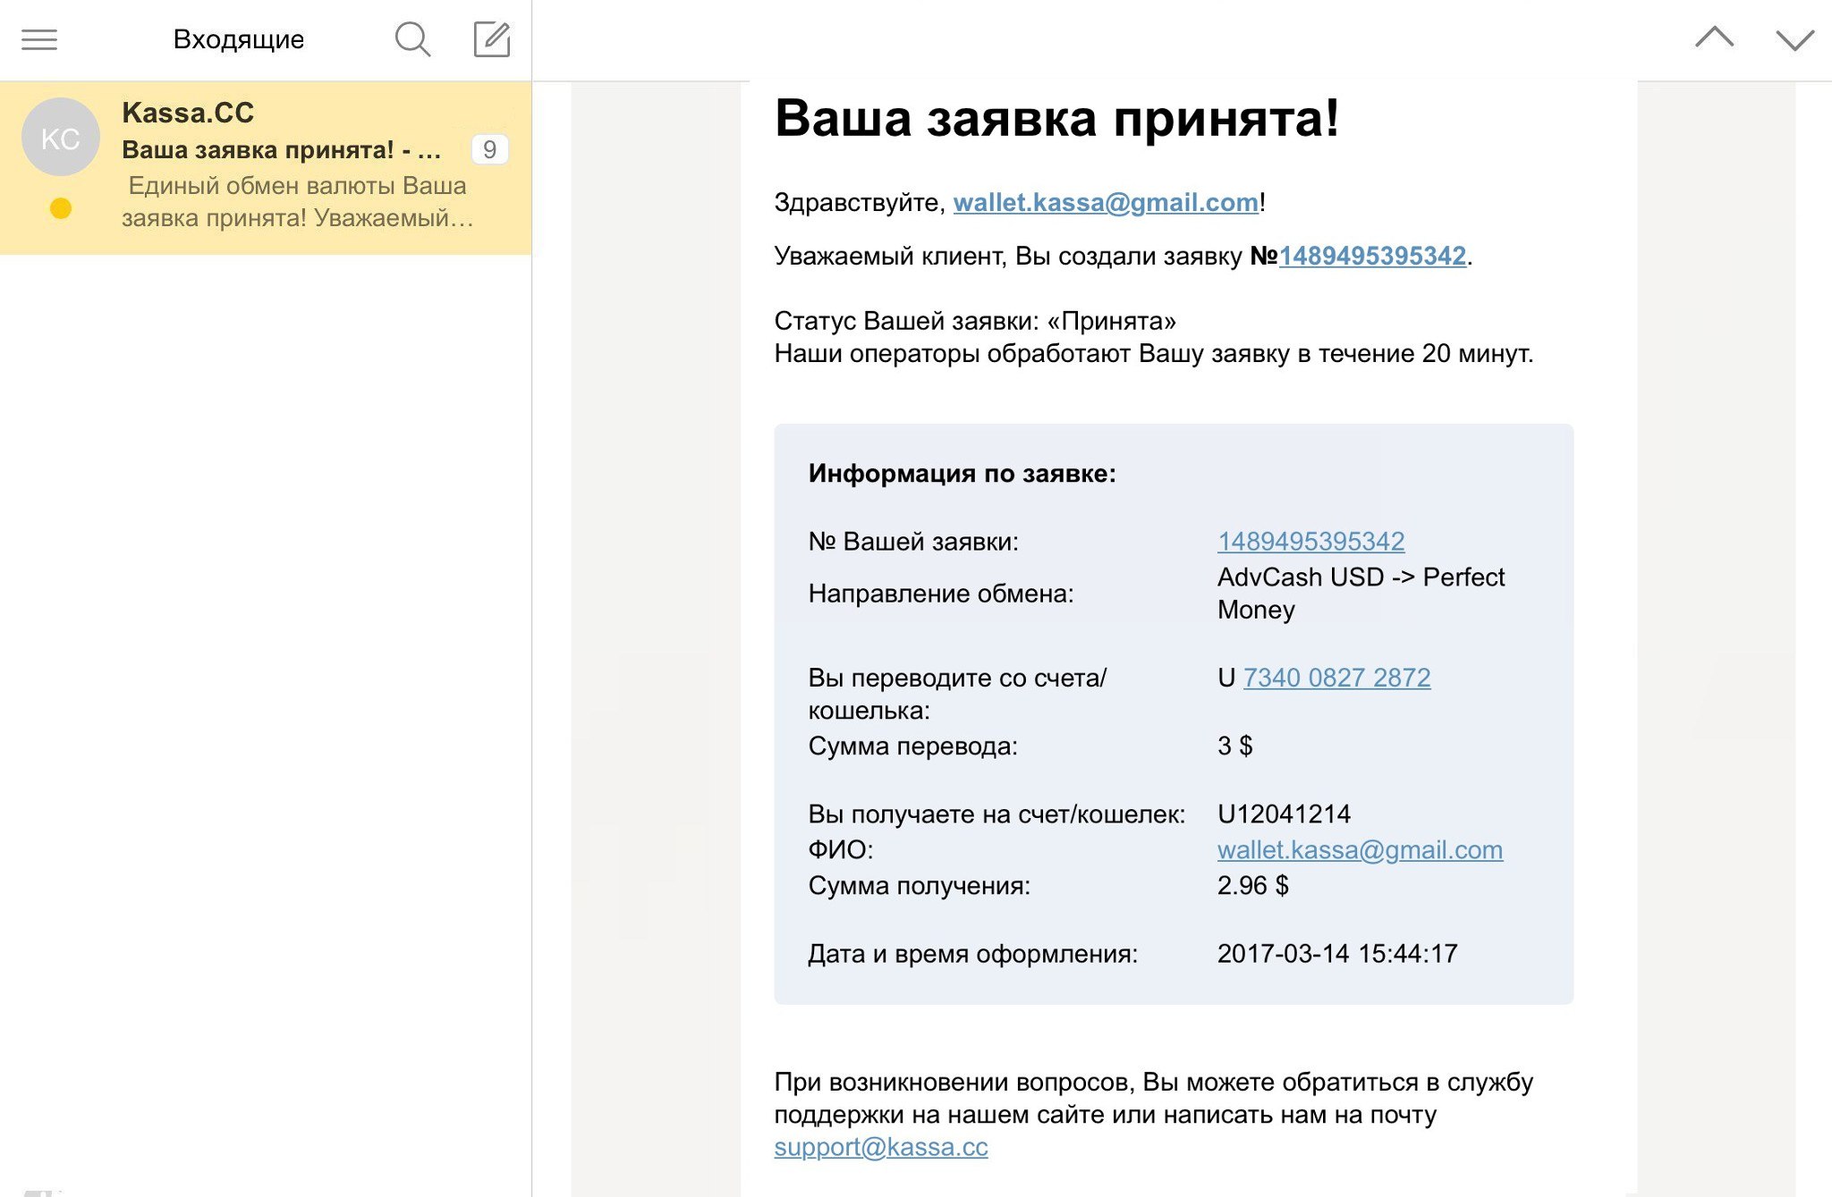Click the date 2017-03-14 15:44:17
Screen dimensions: 1832x1197
point(1337,954)
